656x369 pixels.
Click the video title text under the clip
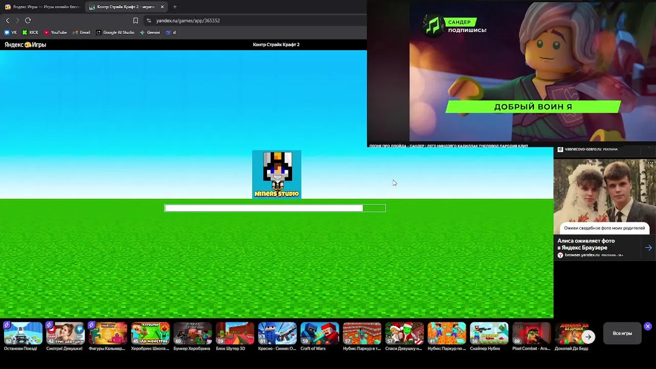pyautogui.click(x=448, y=146)
